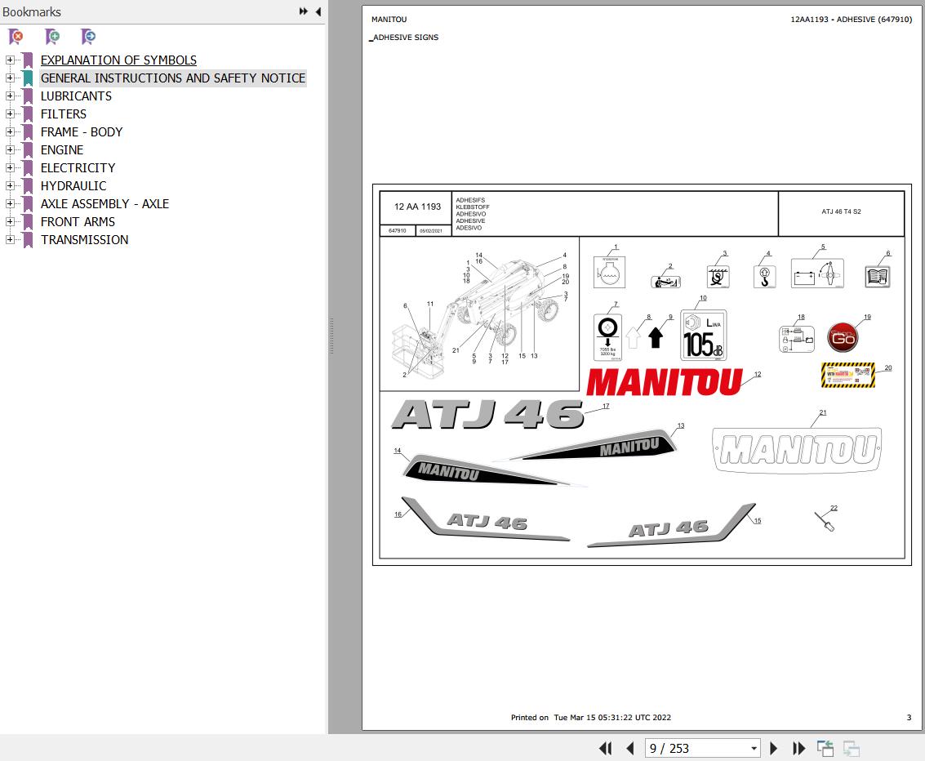Viewport: 925px width, 761px height.
Task: Jump to the last page
Action: coord(798,748)
